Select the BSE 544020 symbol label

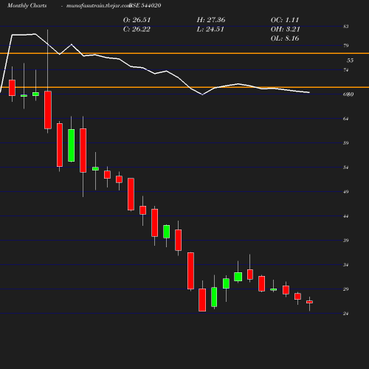click(145, 5)
